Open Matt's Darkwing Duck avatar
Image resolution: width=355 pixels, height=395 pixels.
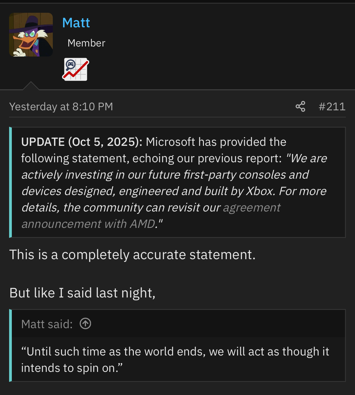31,35
